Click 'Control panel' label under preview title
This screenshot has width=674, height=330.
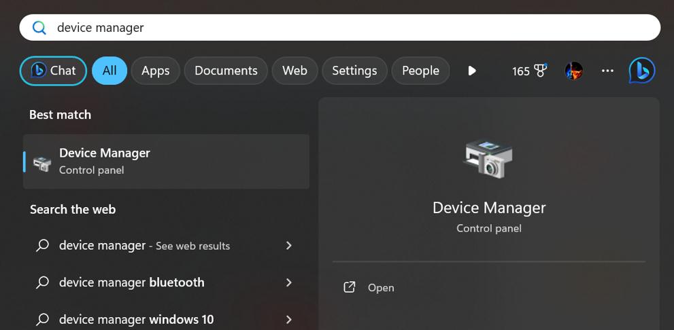point(489,228)
